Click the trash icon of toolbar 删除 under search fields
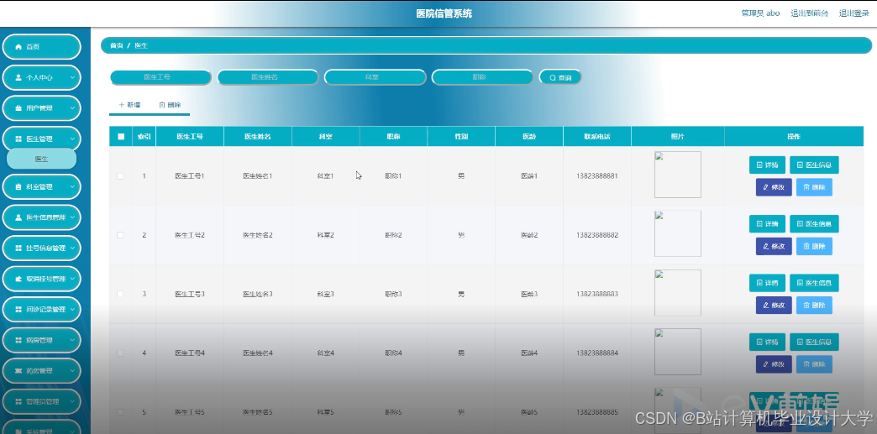Image resolution: width=877 pixels, height=434 pixels. click(x=162, y=105)
